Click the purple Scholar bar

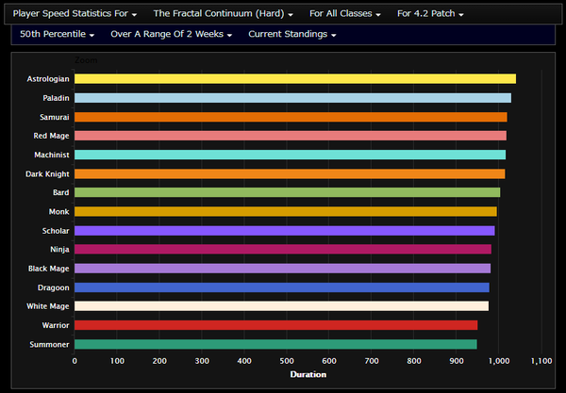(285, 231)
